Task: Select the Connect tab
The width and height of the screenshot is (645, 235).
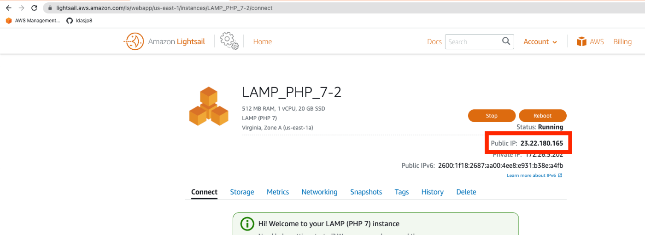Action: tap(204, 192)
